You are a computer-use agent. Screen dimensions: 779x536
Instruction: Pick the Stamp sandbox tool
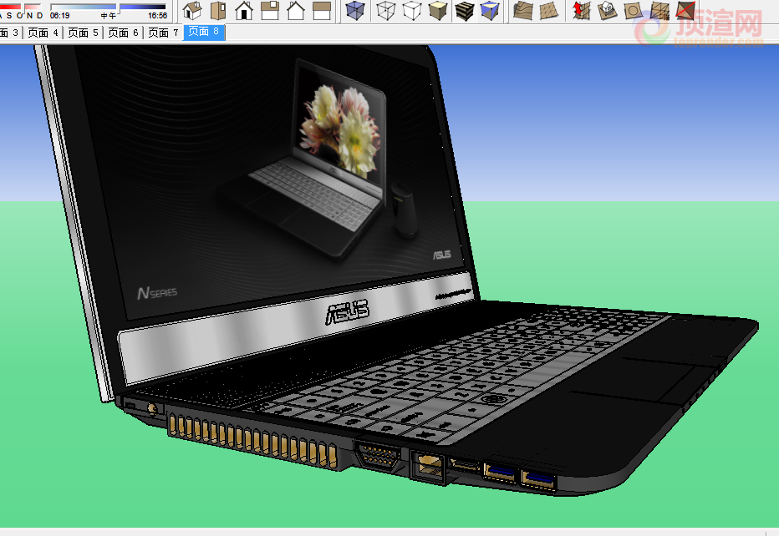(607, 10)
